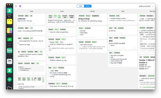This screenshot has height=98, width=161.
Task: Click the green check beside simple pure line parser
Action: [x=109, y=59]
